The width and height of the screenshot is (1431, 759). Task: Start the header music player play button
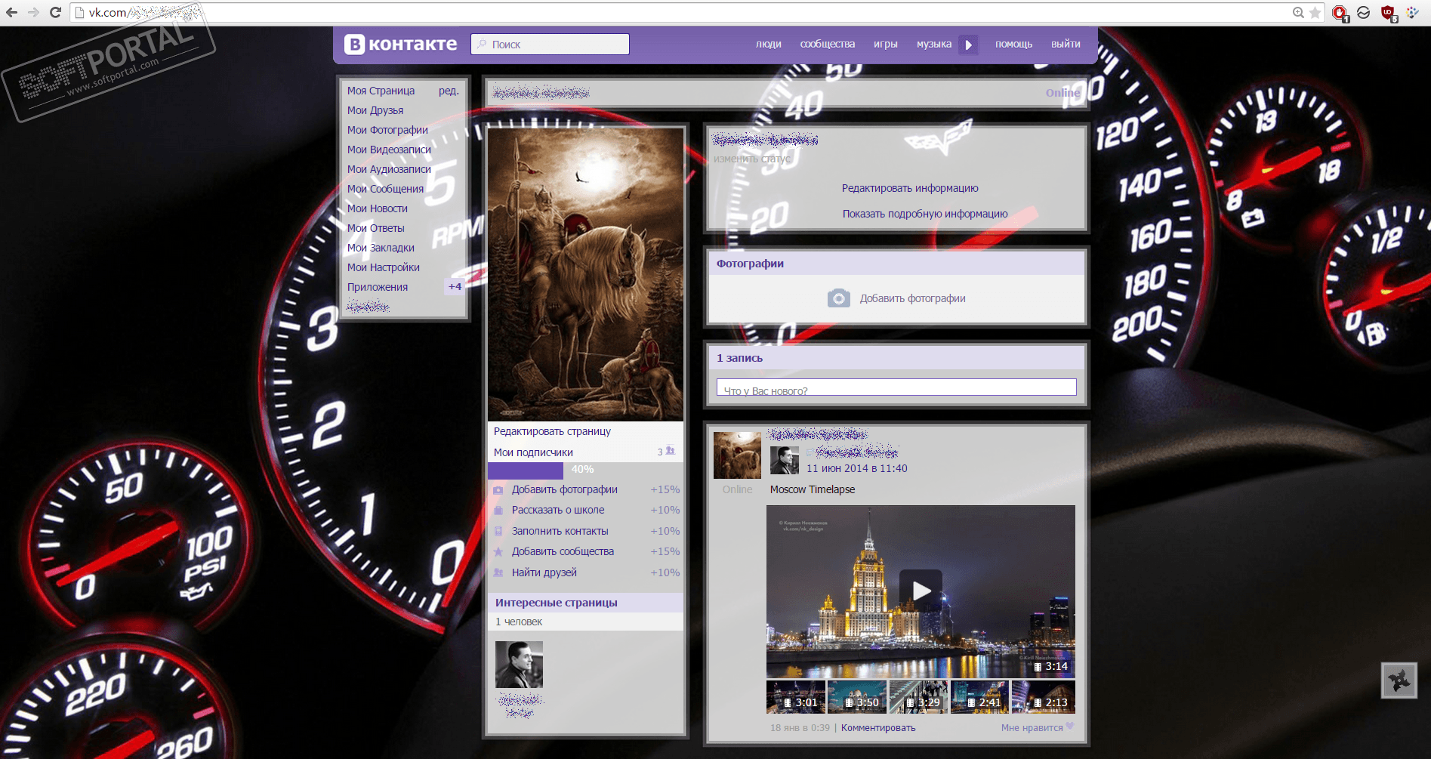tap(968, 45)
